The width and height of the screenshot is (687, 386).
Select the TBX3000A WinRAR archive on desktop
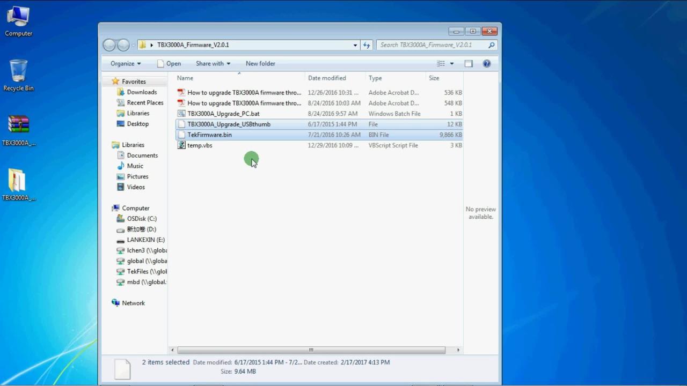[x=19, y=130]
